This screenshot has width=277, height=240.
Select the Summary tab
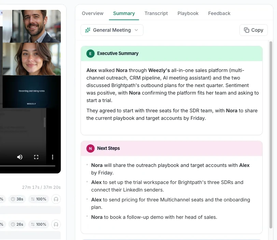point(124,13)
